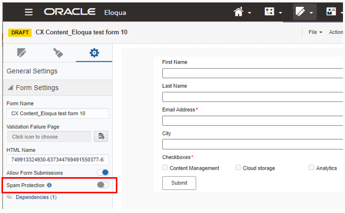Select the gear settings tab
This screenshot has height=213, width=345.
(94, 52)
